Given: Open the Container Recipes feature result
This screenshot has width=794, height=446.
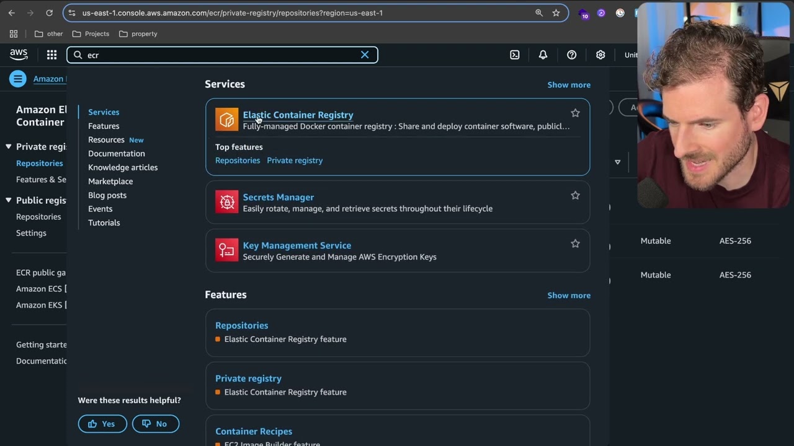Looking at the screenshot, I should click(253, 431).
